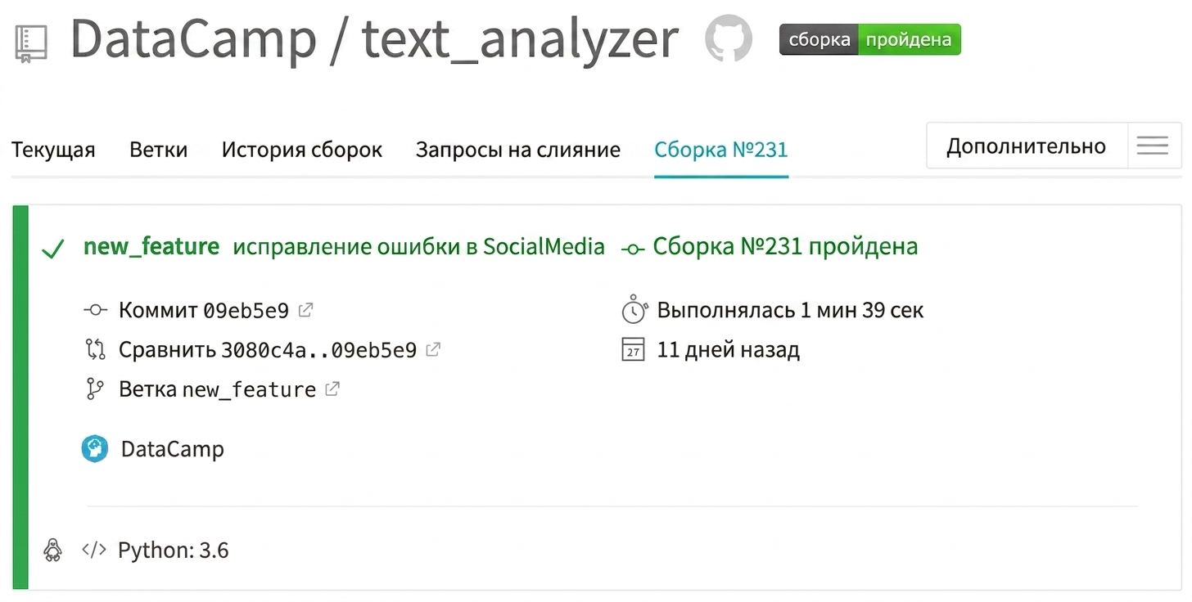
Task: Click the 'Python: 3.6' job label
Action: point(174,550)
